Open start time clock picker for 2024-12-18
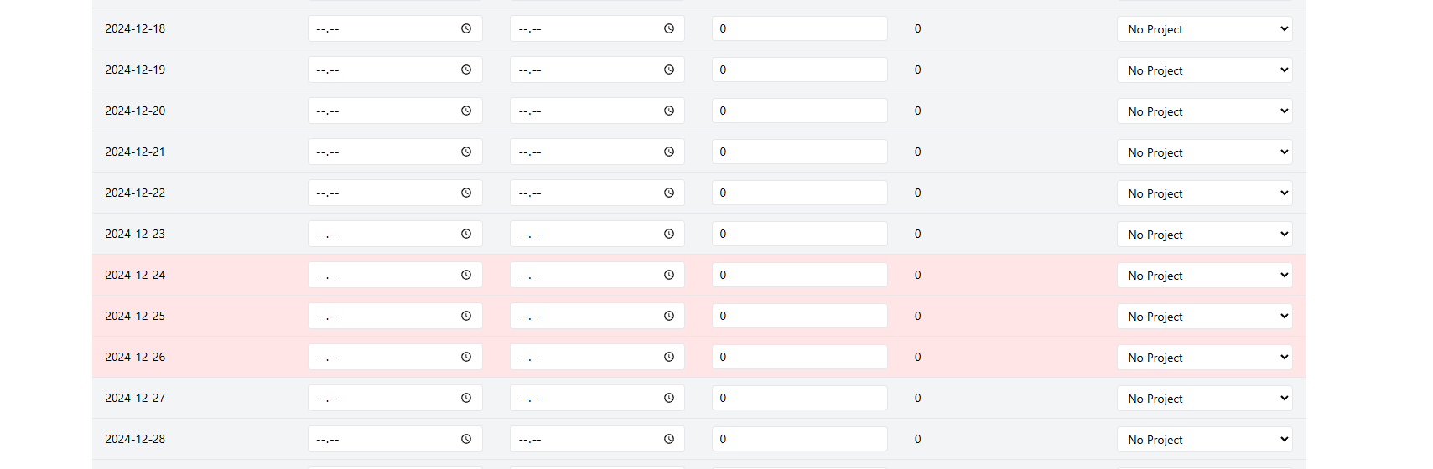The height and width of the screenshot is (469, 1433). click(466, 28)
